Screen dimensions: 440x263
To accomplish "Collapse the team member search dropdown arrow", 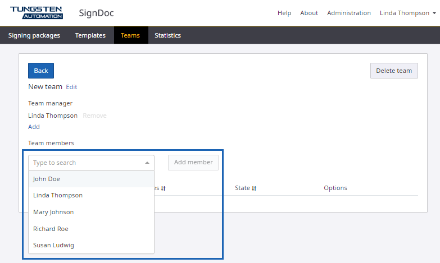I will tap(147, 163).
